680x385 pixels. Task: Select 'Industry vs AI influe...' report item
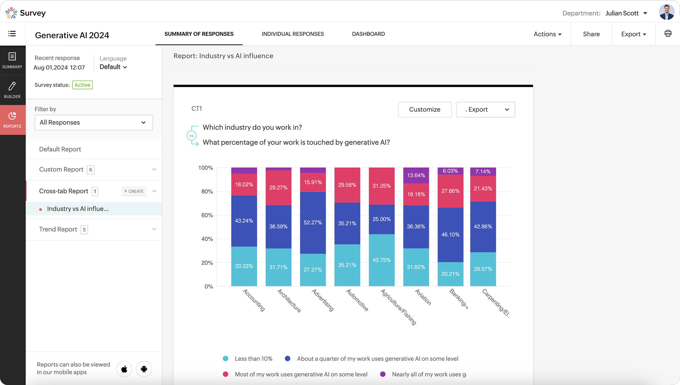click(78, 209)
